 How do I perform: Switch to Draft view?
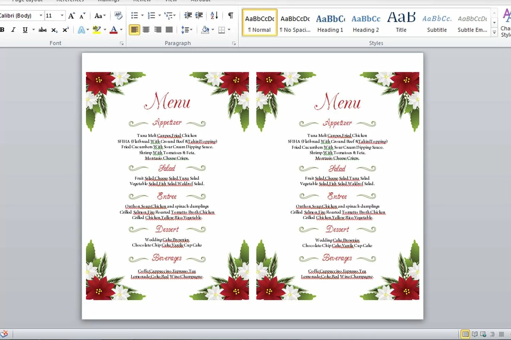coord(501,334)
